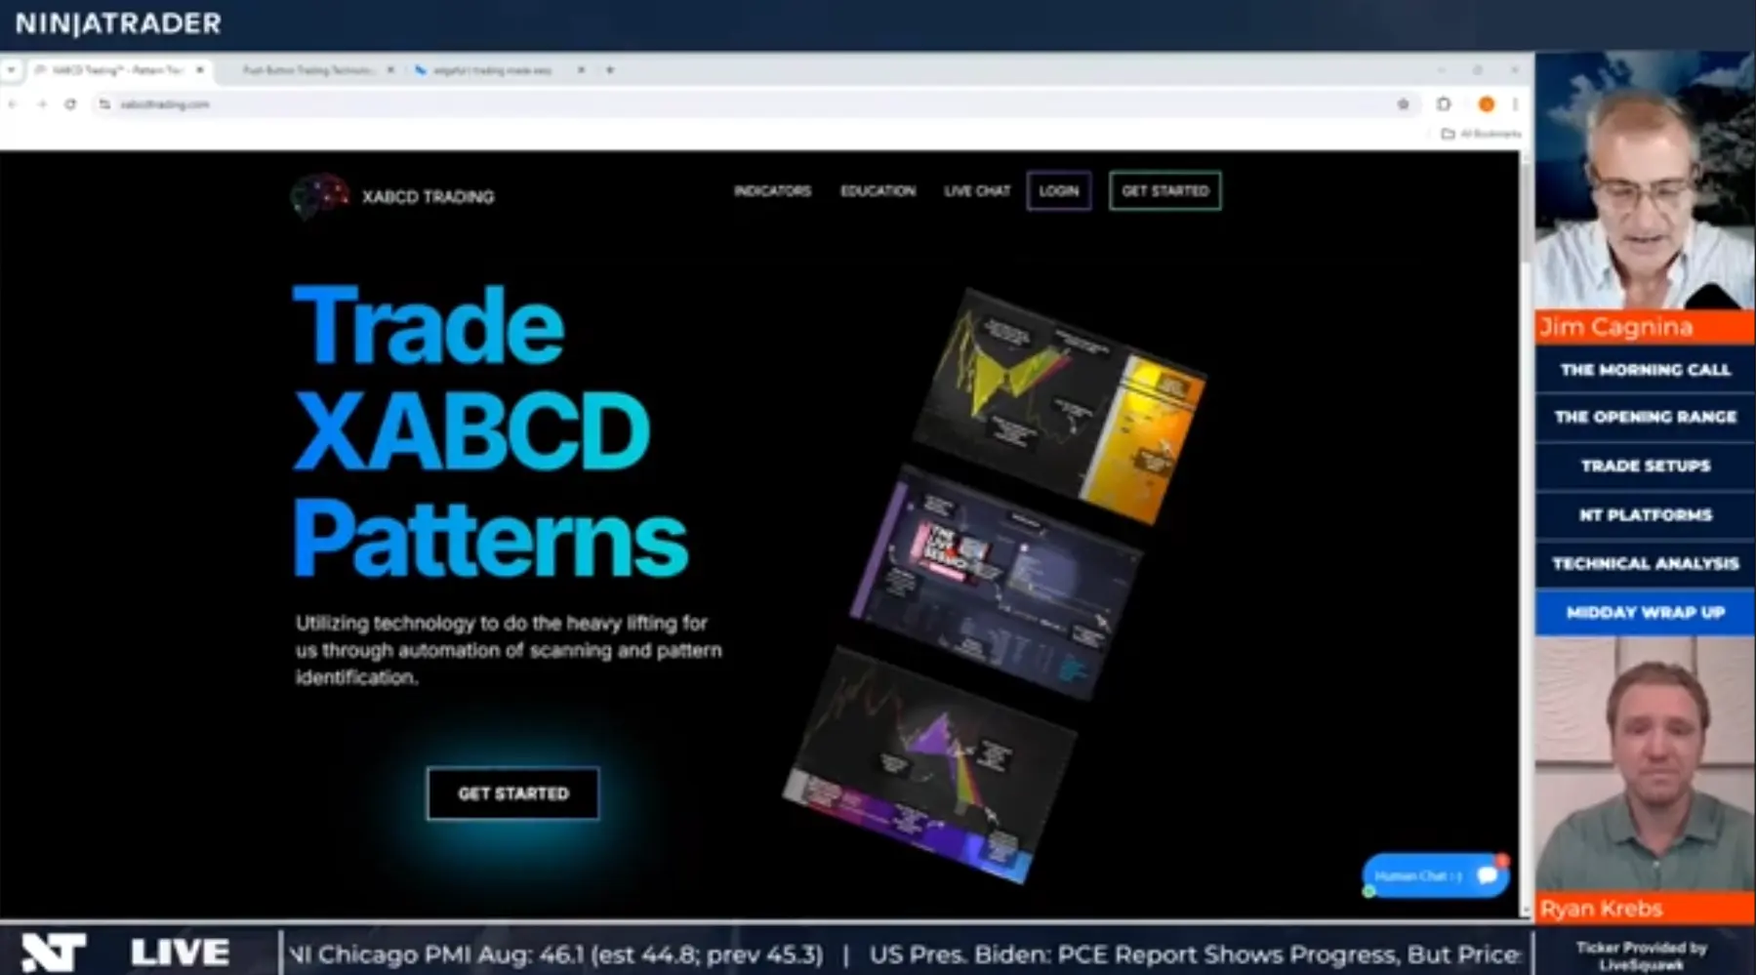Click the Utilizing technology description paragraph
Viewport: 1756px width, 975px height.
(509, 650)
